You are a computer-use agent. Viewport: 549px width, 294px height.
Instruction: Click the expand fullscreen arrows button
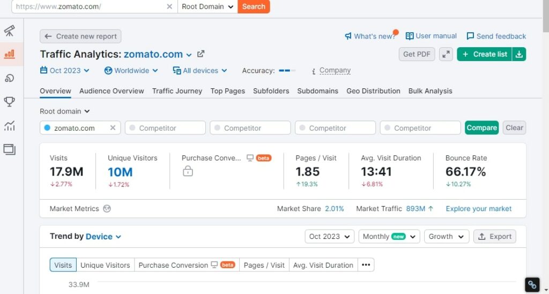point(446,54)
